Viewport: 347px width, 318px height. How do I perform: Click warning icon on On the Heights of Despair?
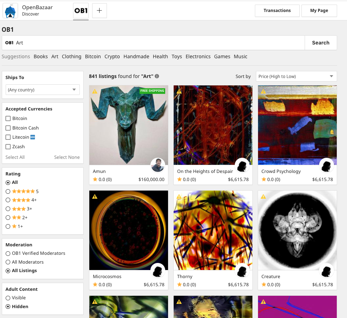(179, 91)
